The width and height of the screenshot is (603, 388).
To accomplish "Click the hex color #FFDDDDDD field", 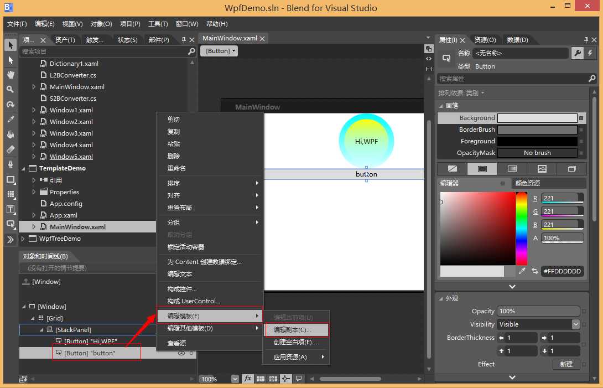I will click(562, 271).
